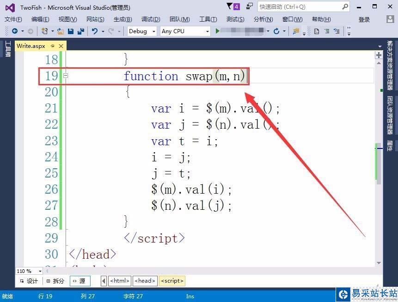Click the quick launch search magnifier icon

pos(345,6)
